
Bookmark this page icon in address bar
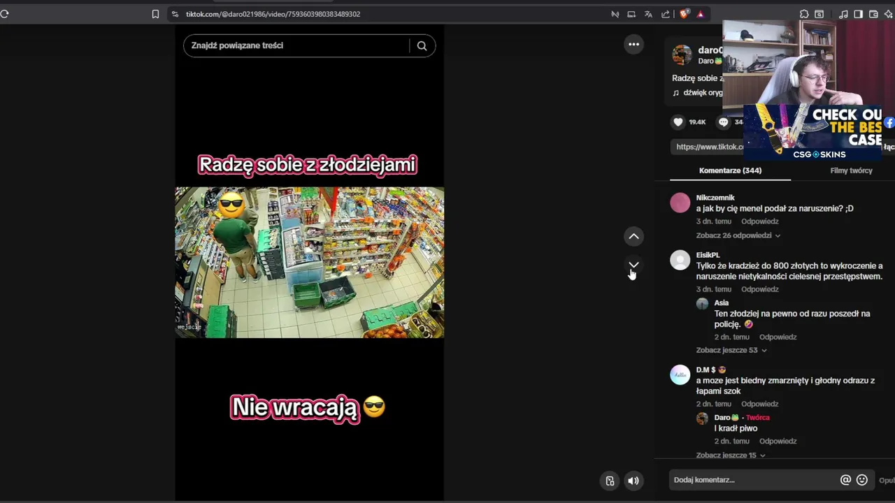[155, 14]
